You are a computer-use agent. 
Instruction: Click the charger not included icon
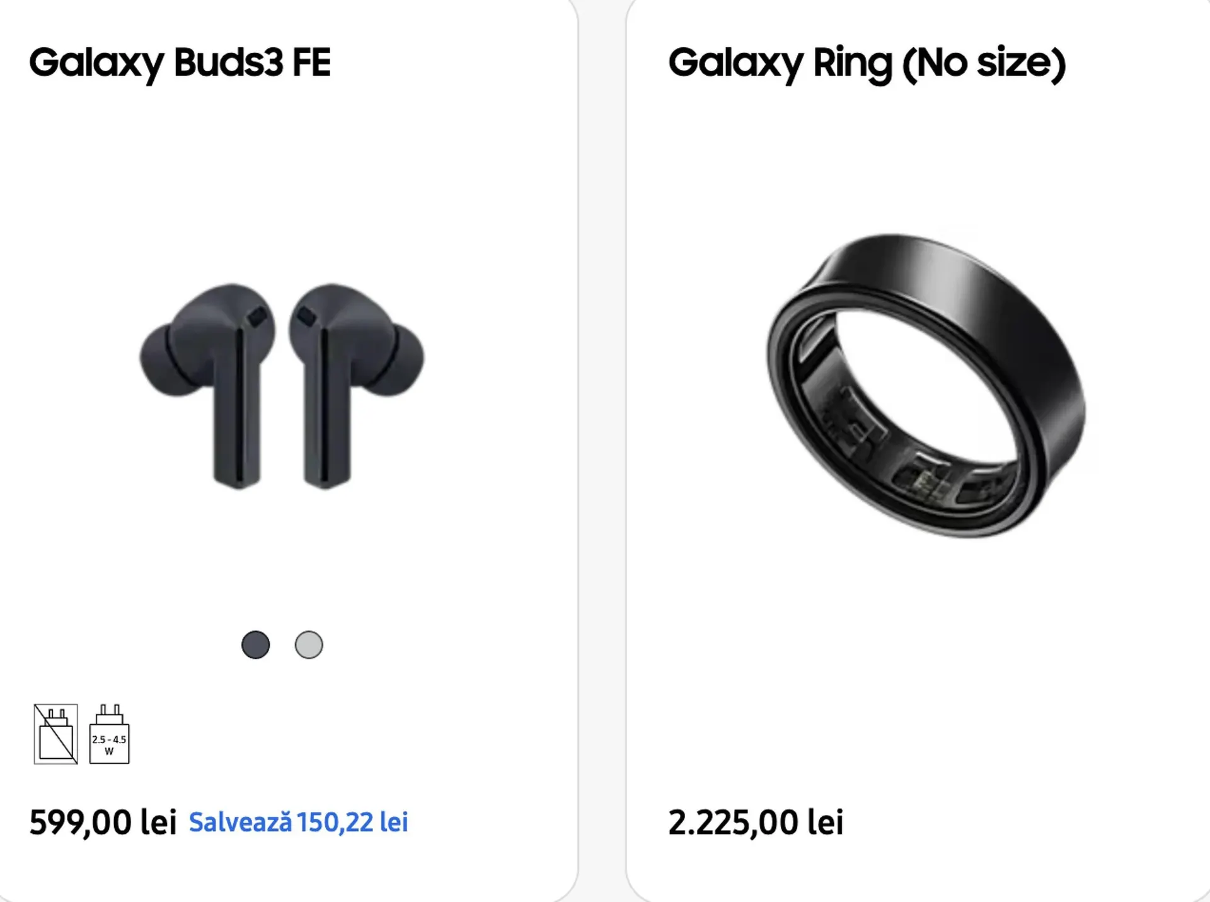coord(55,734)
